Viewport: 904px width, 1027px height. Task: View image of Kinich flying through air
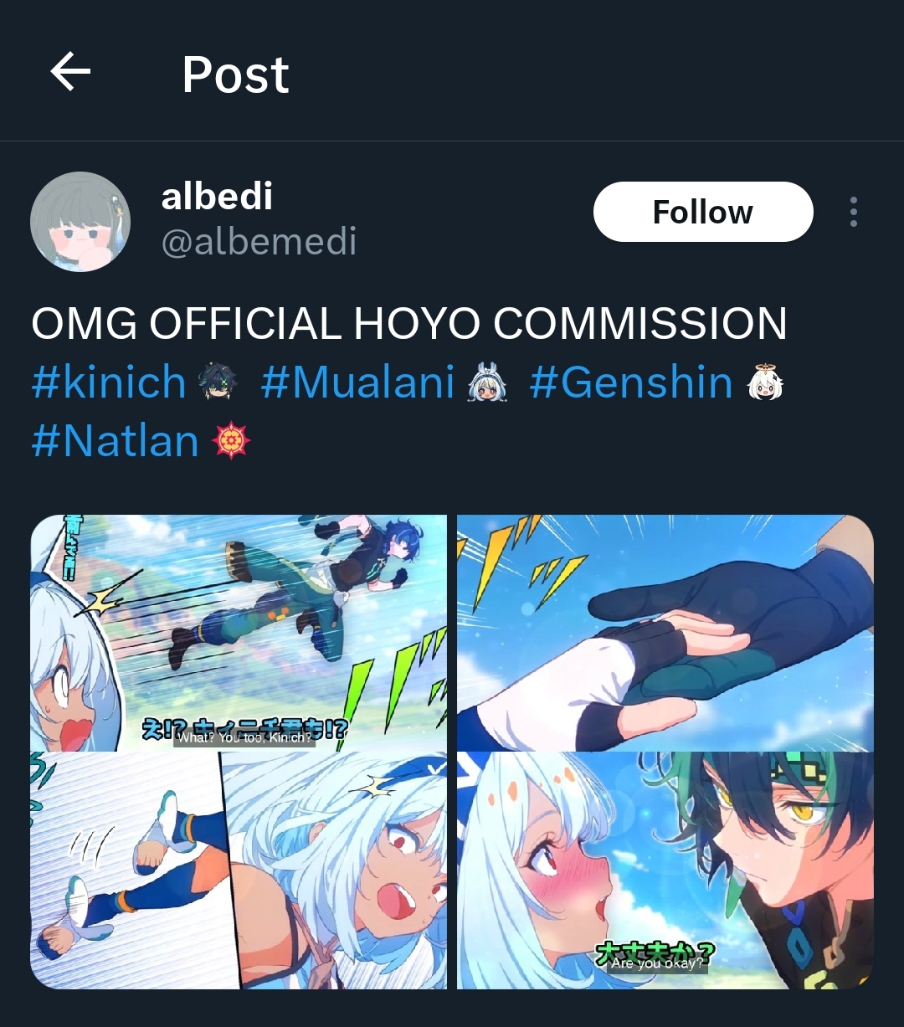tap(239, 633)
